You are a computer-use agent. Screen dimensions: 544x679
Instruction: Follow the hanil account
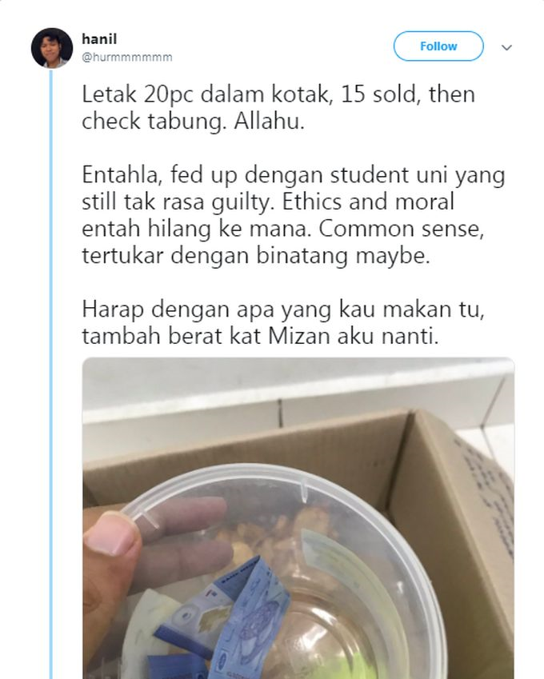point(438,46)
